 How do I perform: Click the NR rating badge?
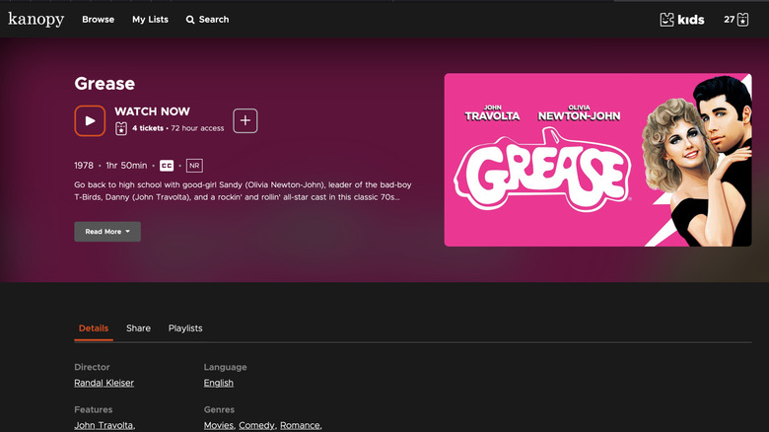pyautogui.click(x=194, y=166)
